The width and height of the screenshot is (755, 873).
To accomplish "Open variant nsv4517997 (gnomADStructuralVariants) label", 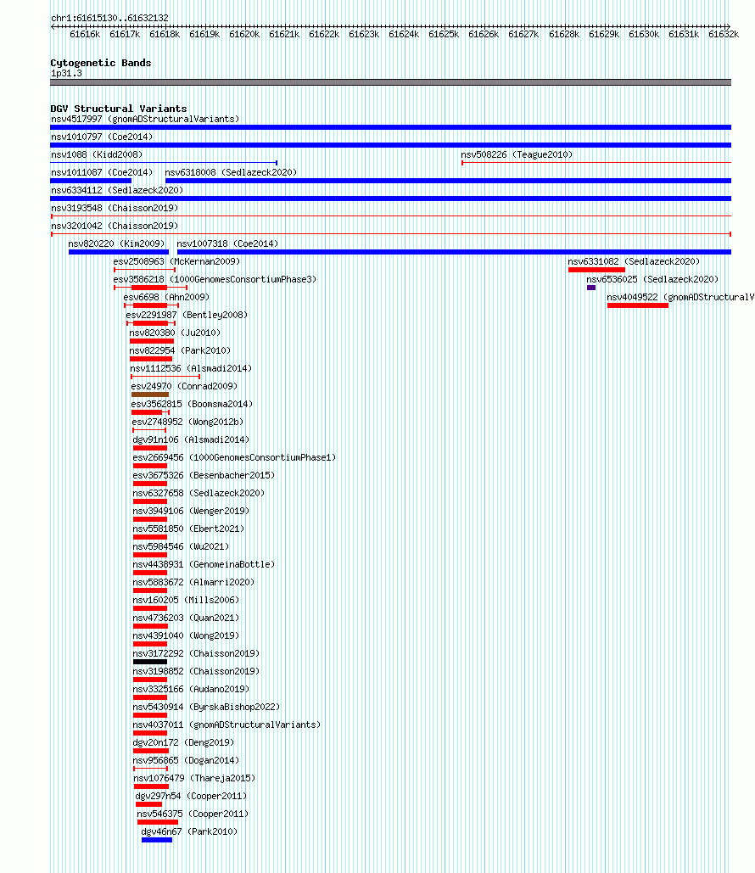I will 145,119.
